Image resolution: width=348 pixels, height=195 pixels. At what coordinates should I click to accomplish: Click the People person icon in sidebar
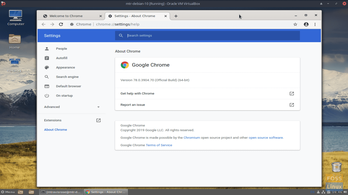(x=47, y=49)
